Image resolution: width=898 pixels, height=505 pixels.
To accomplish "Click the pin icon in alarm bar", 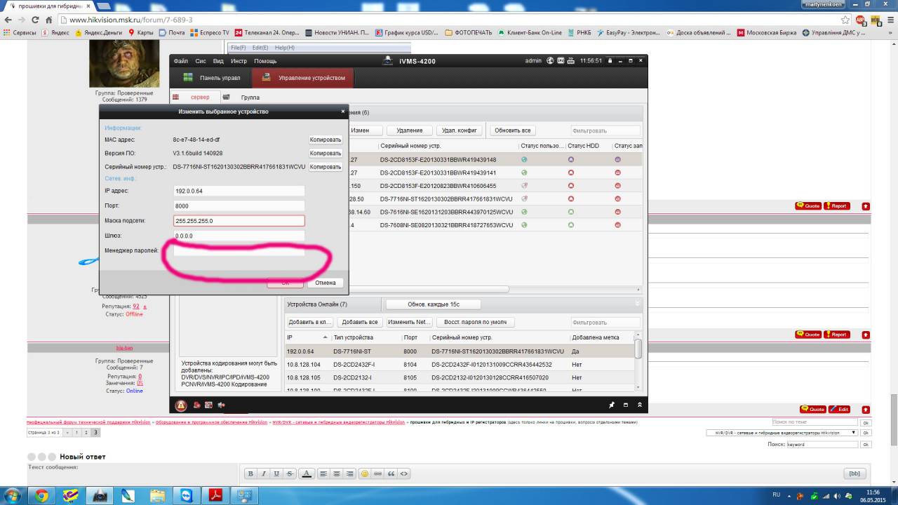I will click(611, 405).
